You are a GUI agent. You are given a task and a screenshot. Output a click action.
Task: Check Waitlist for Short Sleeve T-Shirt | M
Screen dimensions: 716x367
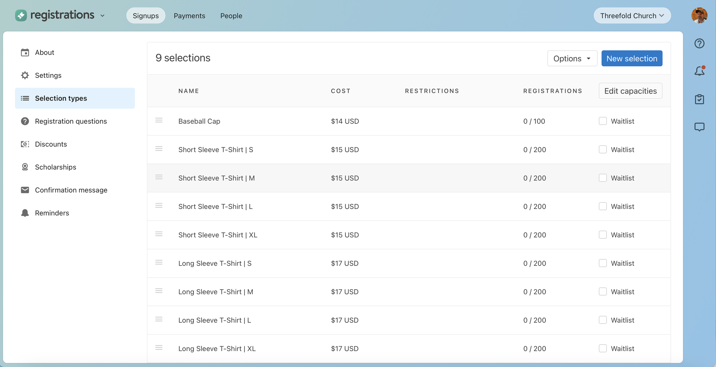[x=603, y=178]
